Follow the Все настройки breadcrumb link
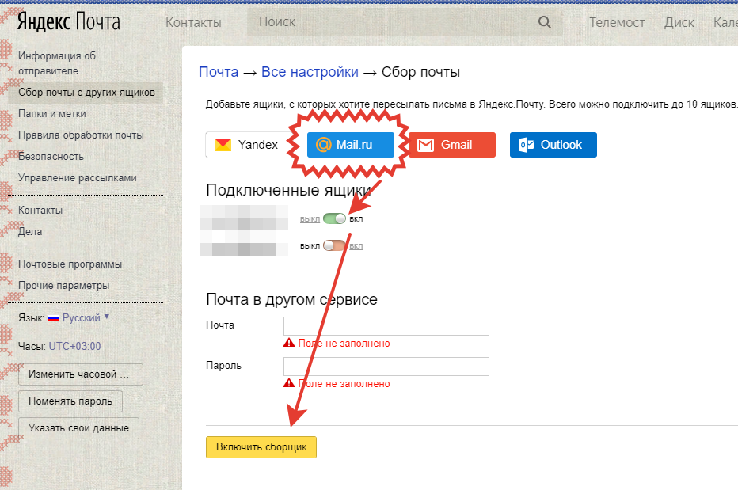The image size is (738, 490). click(x=310, y=72)
